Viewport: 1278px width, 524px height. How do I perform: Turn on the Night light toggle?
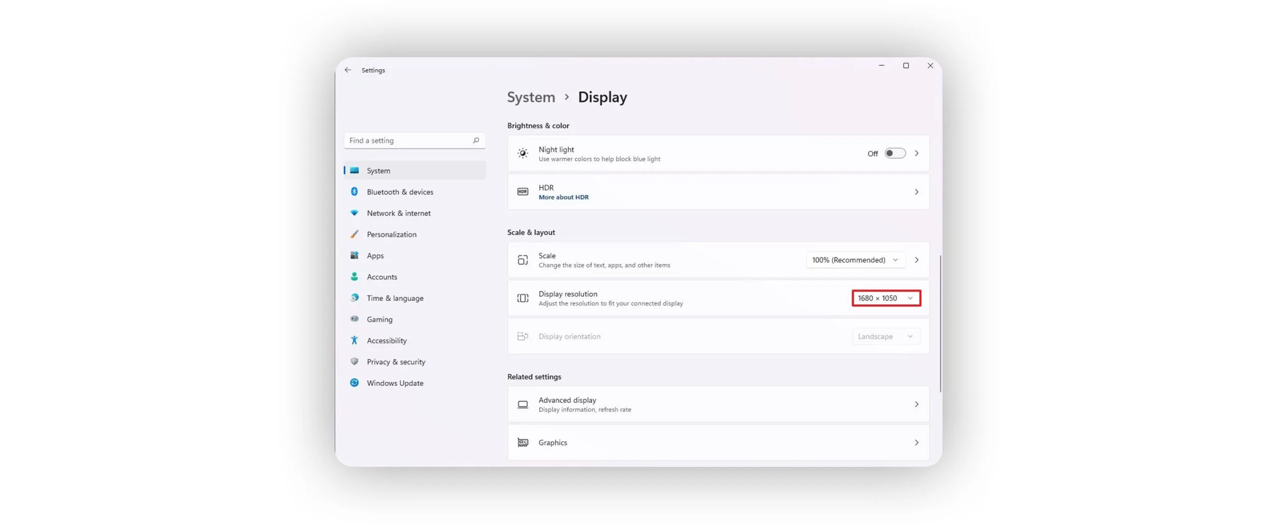click(894, 154)
